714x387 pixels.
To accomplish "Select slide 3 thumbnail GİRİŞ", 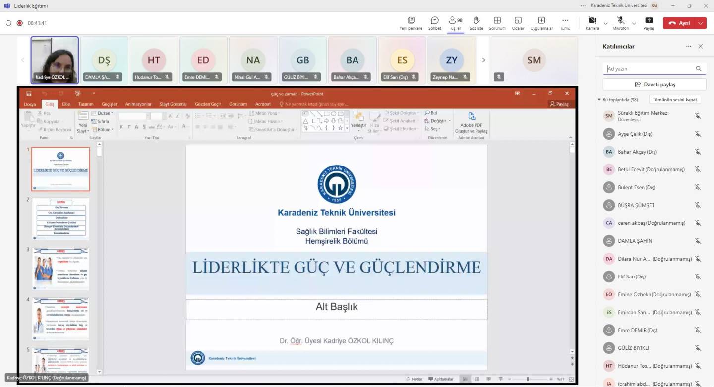I will (60, 269).
